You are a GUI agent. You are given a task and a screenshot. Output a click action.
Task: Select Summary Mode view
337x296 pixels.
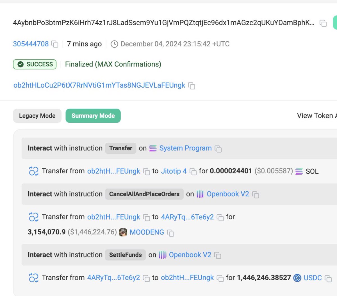[93, 116]
